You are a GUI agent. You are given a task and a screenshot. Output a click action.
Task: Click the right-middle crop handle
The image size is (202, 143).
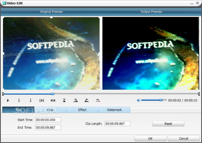point(99,53)
